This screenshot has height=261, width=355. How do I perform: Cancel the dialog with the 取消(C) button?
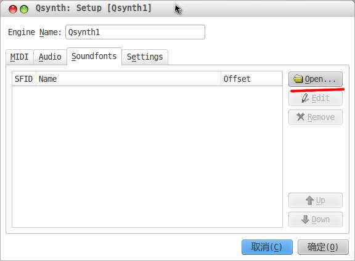coord(267,247)
